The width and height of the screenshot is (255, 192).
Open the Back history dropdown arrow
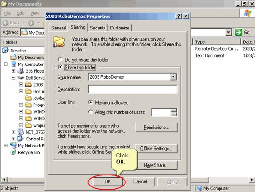pyautogui.click(x=24, y=23)
